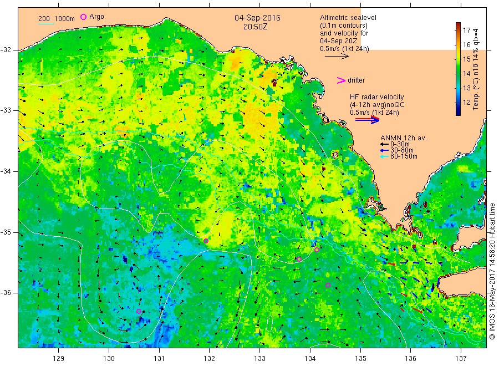
Task: Click the IMOS copyright timestamp text
Action: (x=492, y=271)
